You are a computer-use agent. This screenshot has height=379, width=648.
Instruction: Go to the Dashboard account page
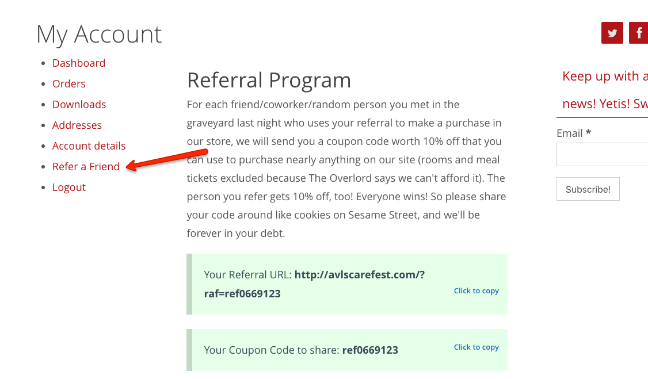click(78, 63)
